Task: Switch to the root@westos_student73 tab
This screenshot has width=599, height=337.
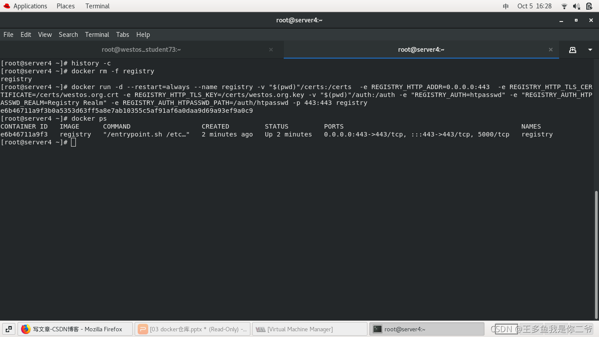Action: pyautogui.click(x=141, y=50)
